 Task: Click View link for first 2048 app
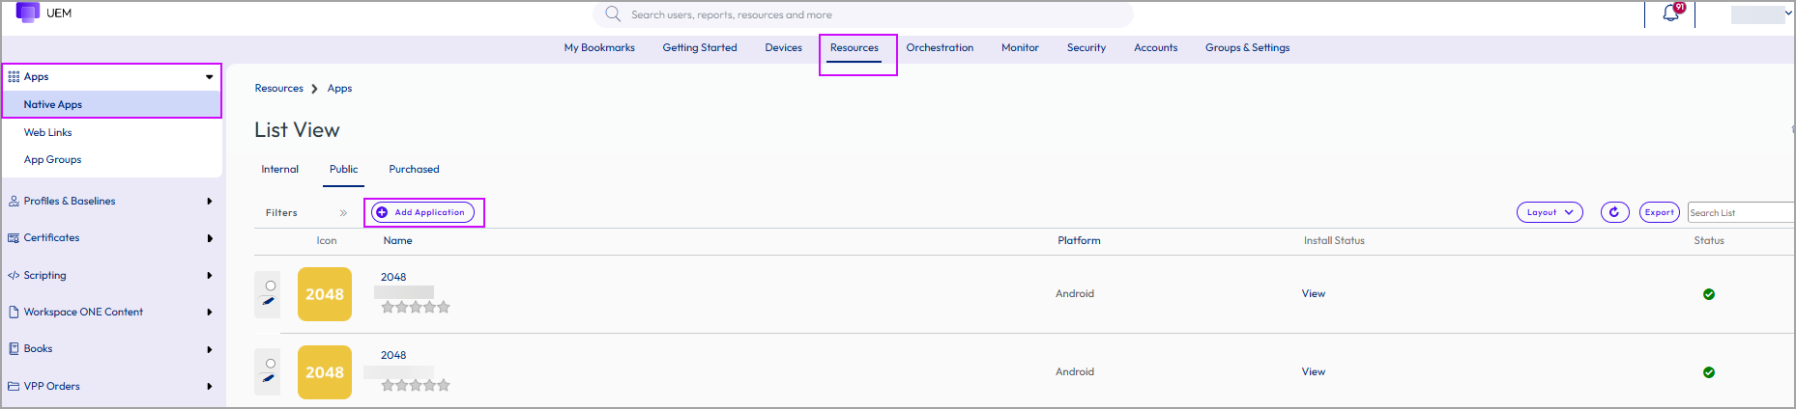pos(1313,294)
